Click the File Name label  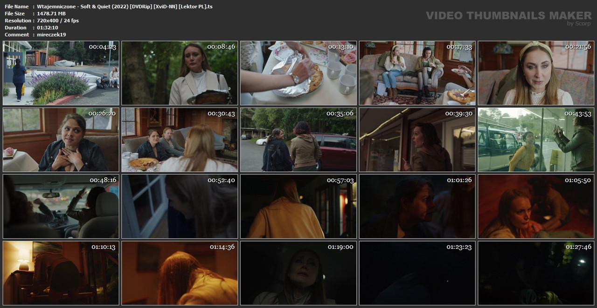17,7
